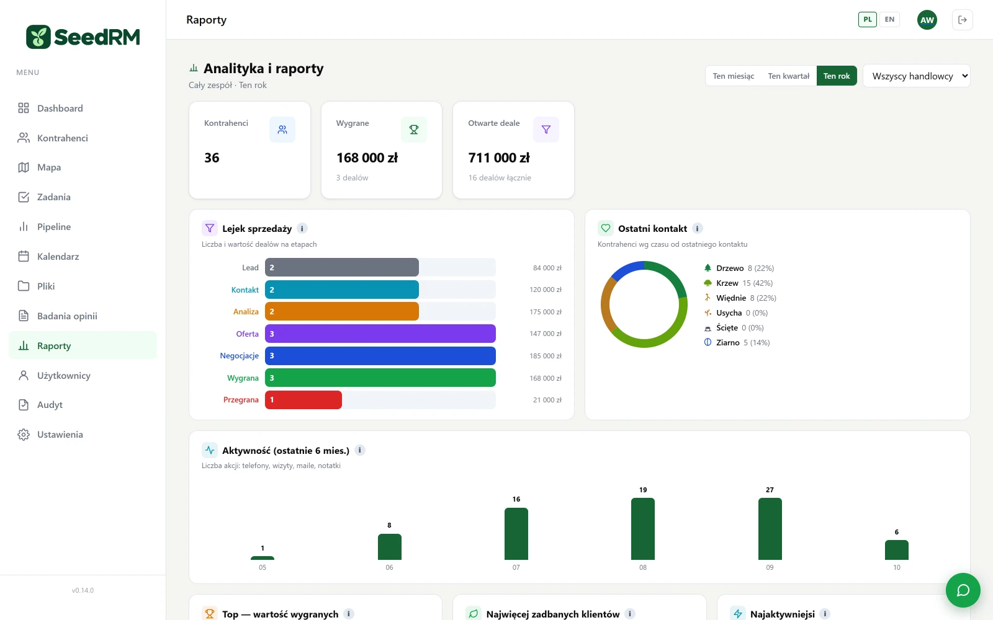This screenshot has width=993, height=620.
Task: Click the logout icon in header
Action: (963, 20)
